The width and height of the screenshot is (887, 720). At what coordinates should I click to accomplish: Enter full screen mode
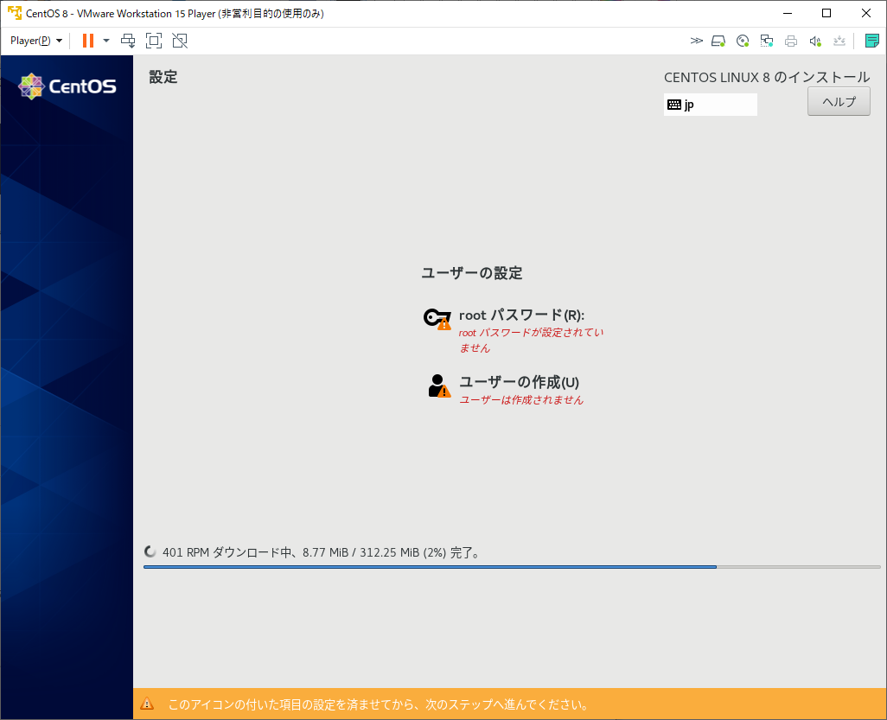(x=154, y=41)
